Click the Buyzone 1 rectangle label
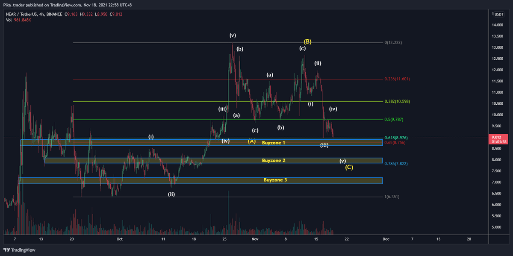The width and height of the screenshot is (513, 256). (274, 142)
